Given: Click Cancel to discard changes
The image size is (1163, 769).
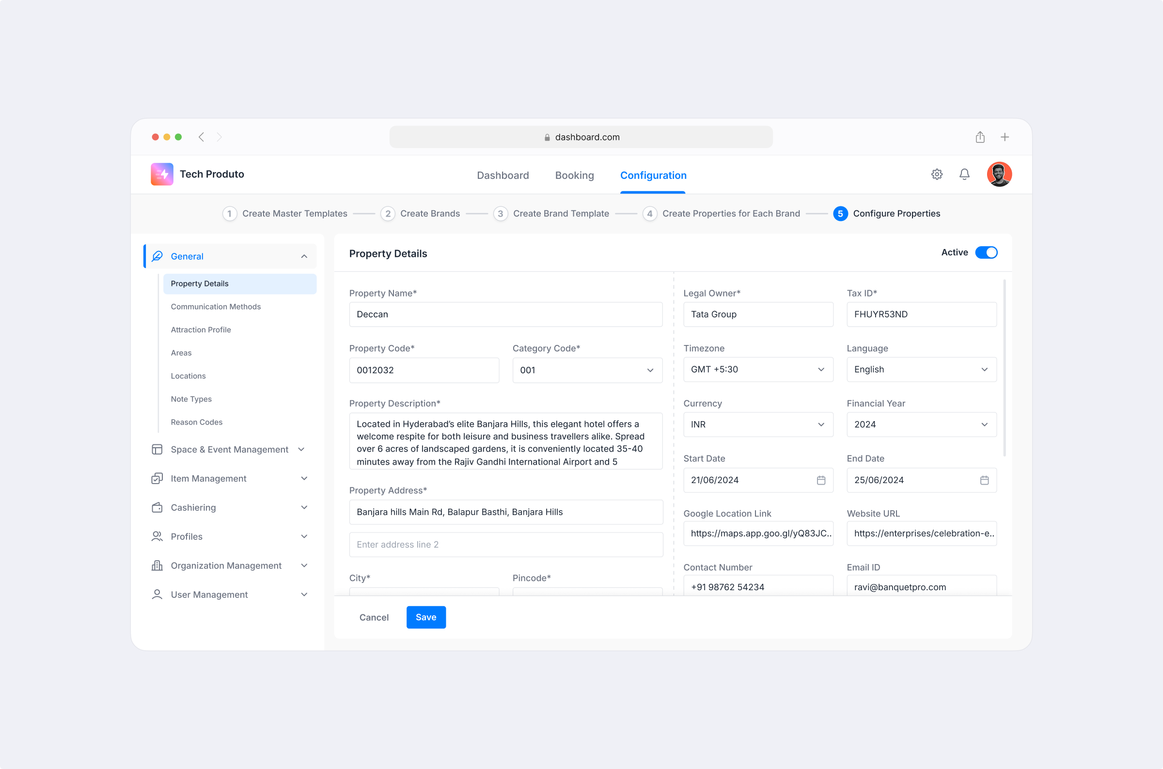Looking at the screenshot, I should (374, 617).
